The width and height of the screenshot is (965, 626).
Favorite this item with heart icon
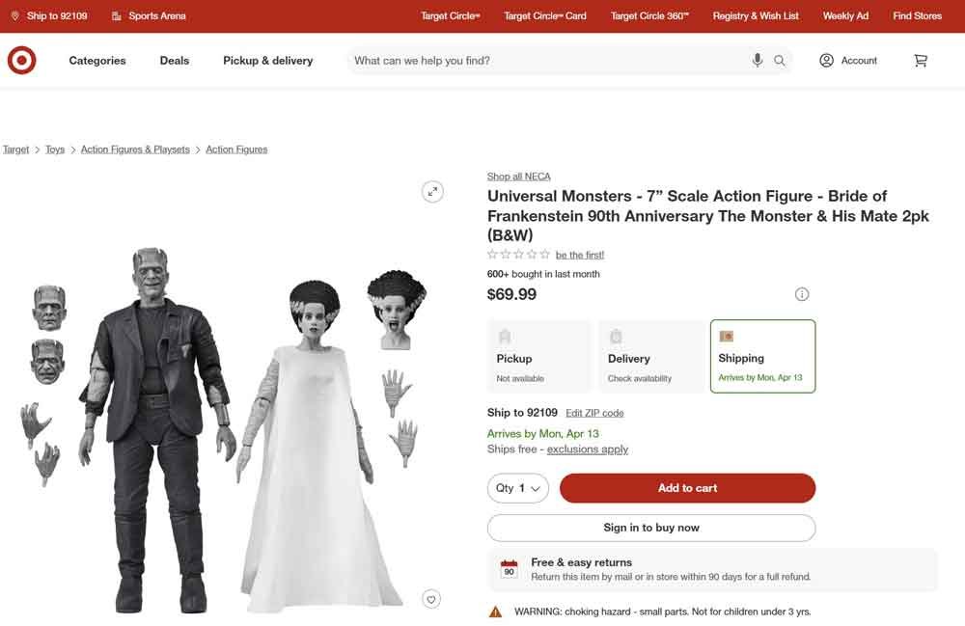click(x=431, y=599)
